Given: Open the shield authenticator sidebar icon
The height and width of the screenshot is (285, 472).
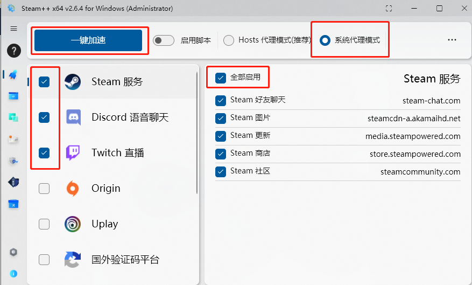Looking at the screenshot, I should [x=13, y=161].
